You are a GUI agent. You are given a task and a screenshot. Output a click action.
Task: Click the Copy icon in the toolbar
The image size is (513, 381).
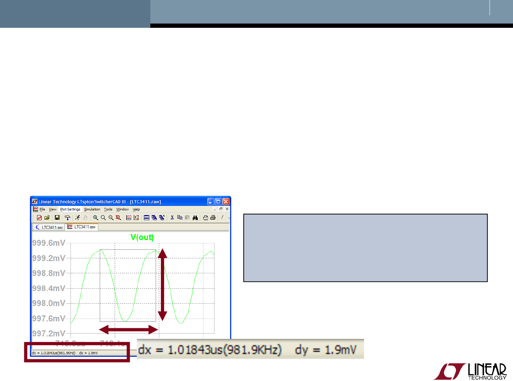tap(180, 218)
